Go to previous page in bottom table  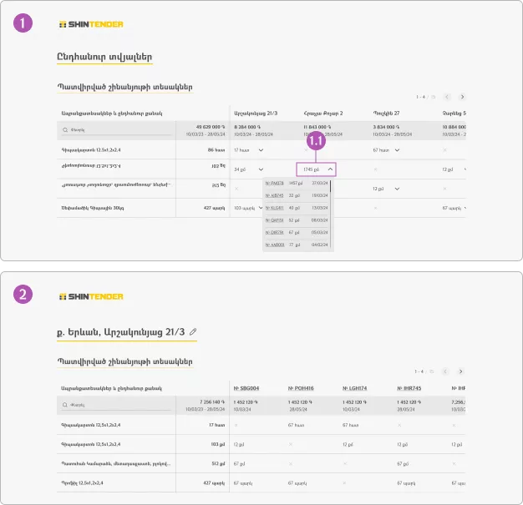click(x=448, y=371)
